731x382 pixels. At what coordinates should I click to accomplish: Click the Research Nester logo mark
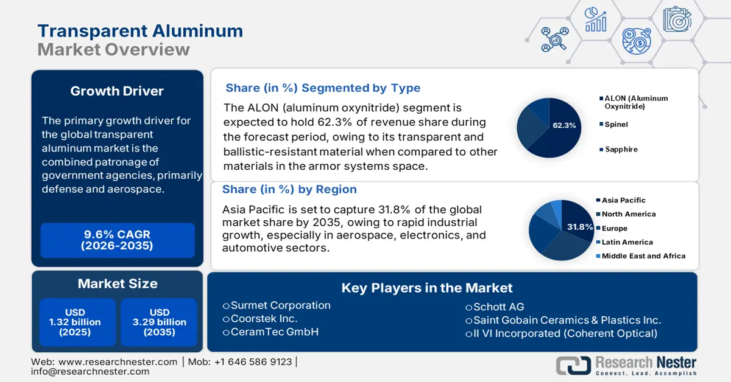[573, 365]
